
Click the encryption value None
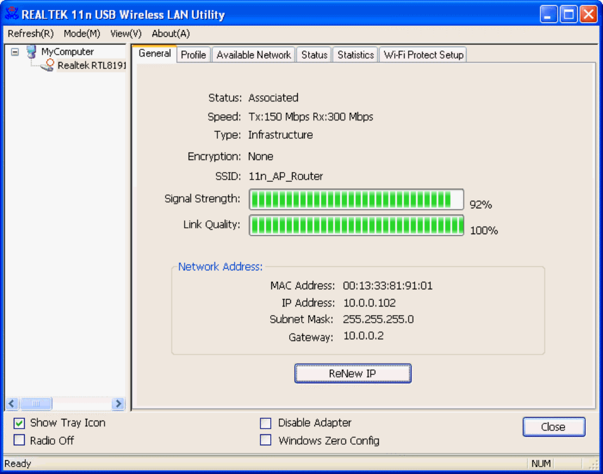[260, 157]
